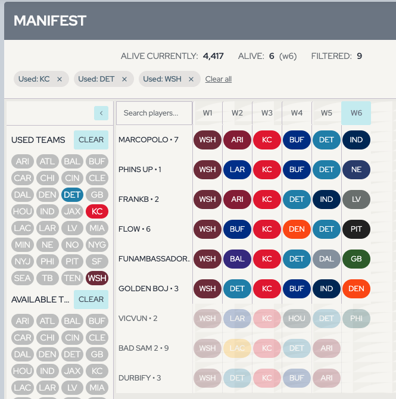Click FUNAMBASSADOR's W6 GB pick

coord(356,259)
